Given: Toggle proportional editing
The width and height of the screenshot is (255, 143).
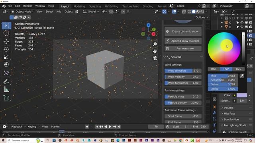Looking at the screenshot, I should click(x=123, y=12).
